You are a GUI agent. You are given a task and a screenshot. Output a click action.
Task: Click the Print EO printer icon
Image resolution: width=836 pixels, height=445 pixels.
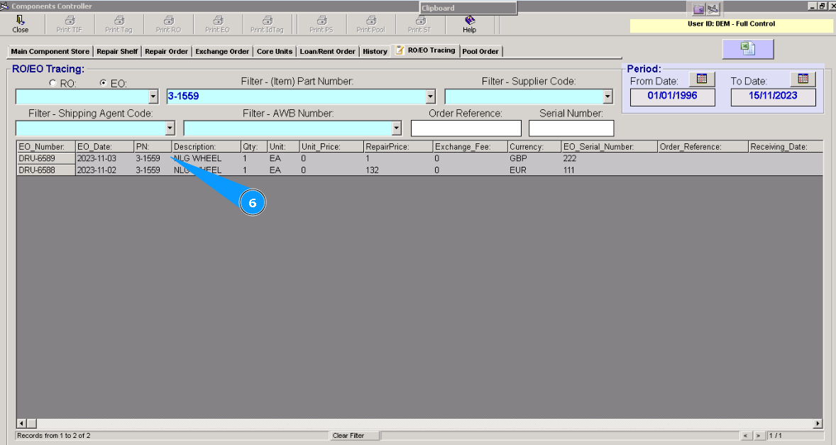pos(218,21)
